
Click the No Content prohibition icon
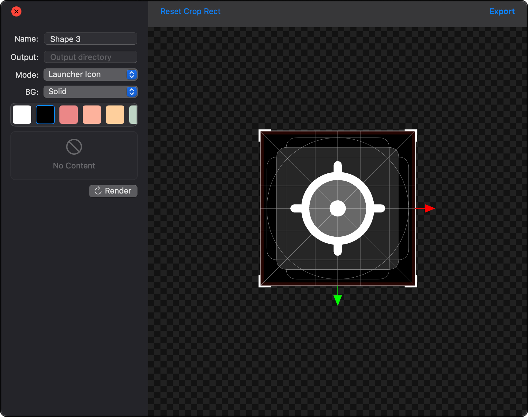point(74,147)
